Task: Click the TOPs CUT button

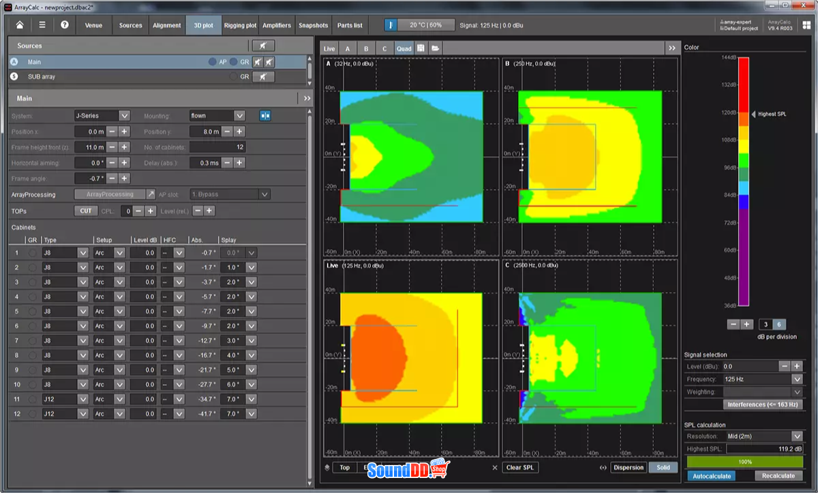Action: point(85,211)
